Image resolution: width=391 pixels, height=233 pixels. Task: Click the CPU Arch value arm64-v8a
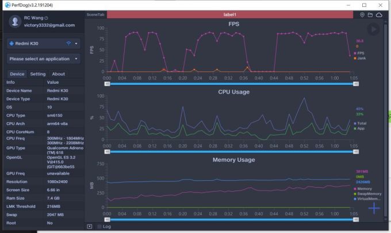pyautogui.click(x=57, y=124)
